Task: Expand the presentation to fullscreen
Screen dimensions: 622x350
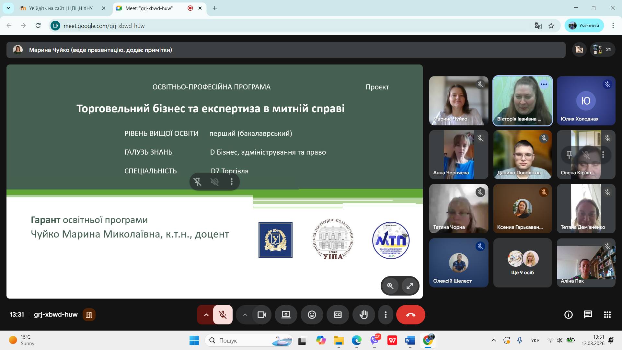Action: (410, 286)
